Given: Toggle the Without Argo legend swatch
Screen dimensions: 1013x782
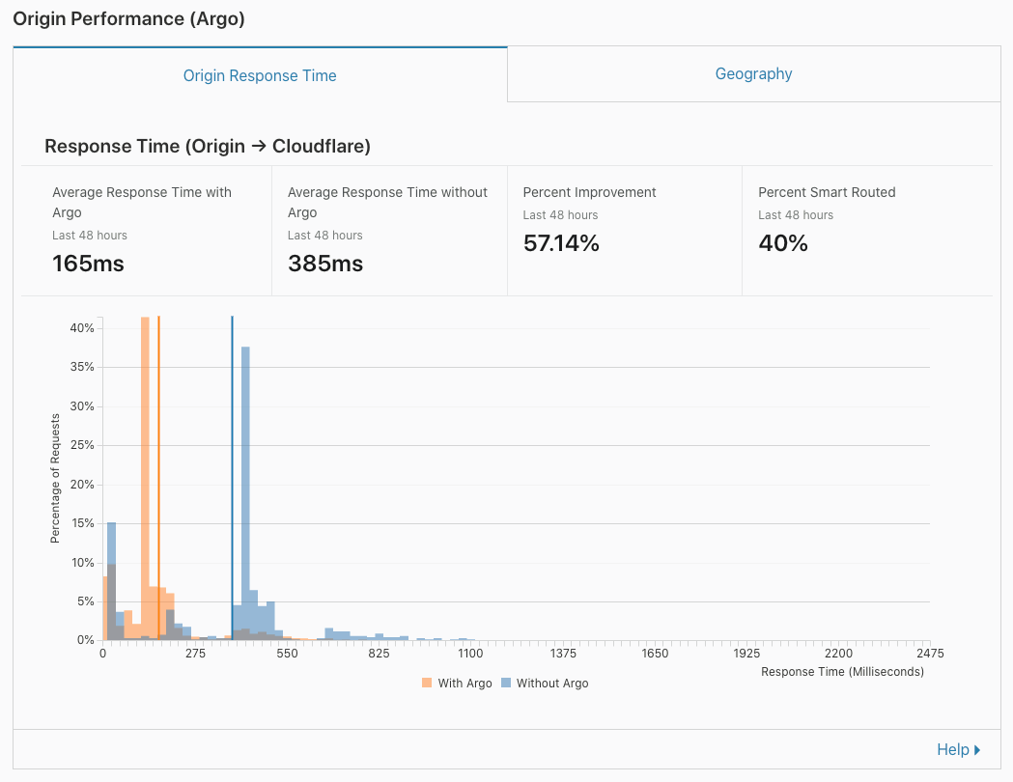Looking at the screenshot, I should click(506, 683).
